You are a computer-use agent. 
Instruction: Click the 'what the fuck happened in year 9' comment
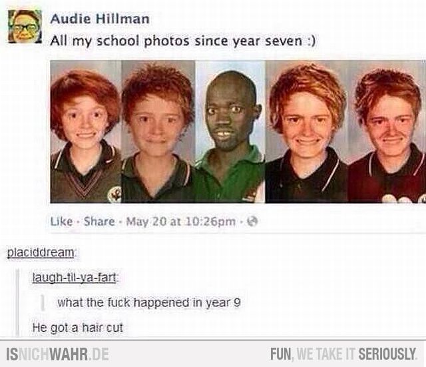[x=149, y=302]
